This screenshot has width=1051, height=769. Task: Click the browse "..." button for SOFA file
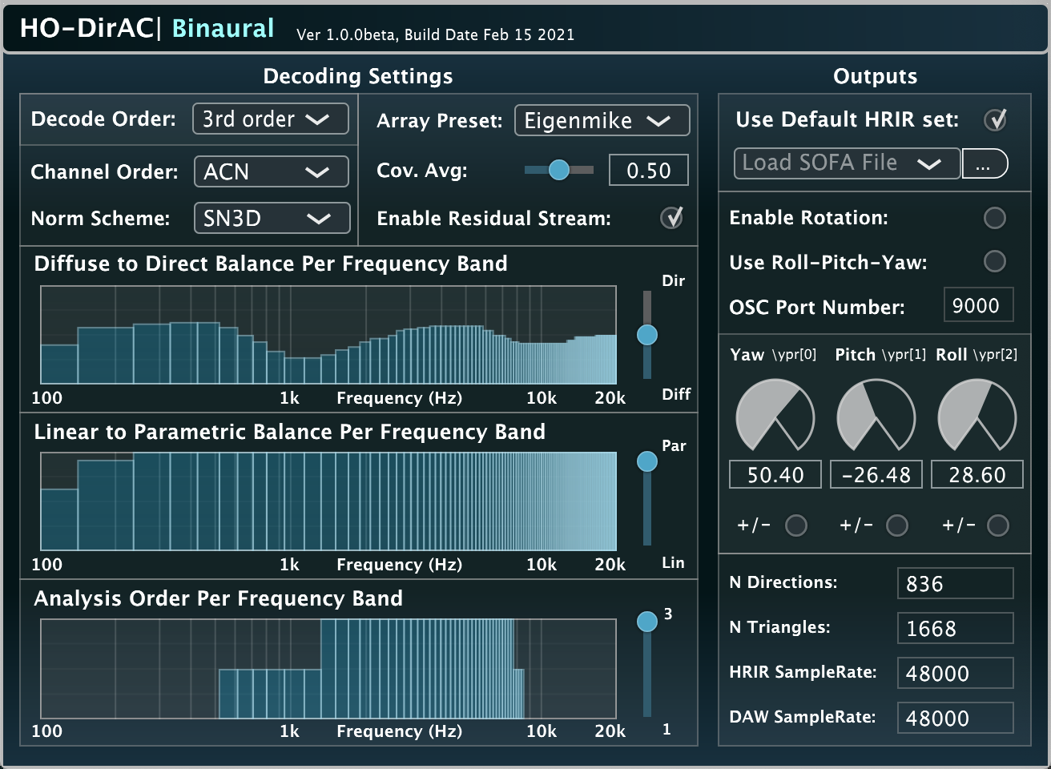[984, 164]
